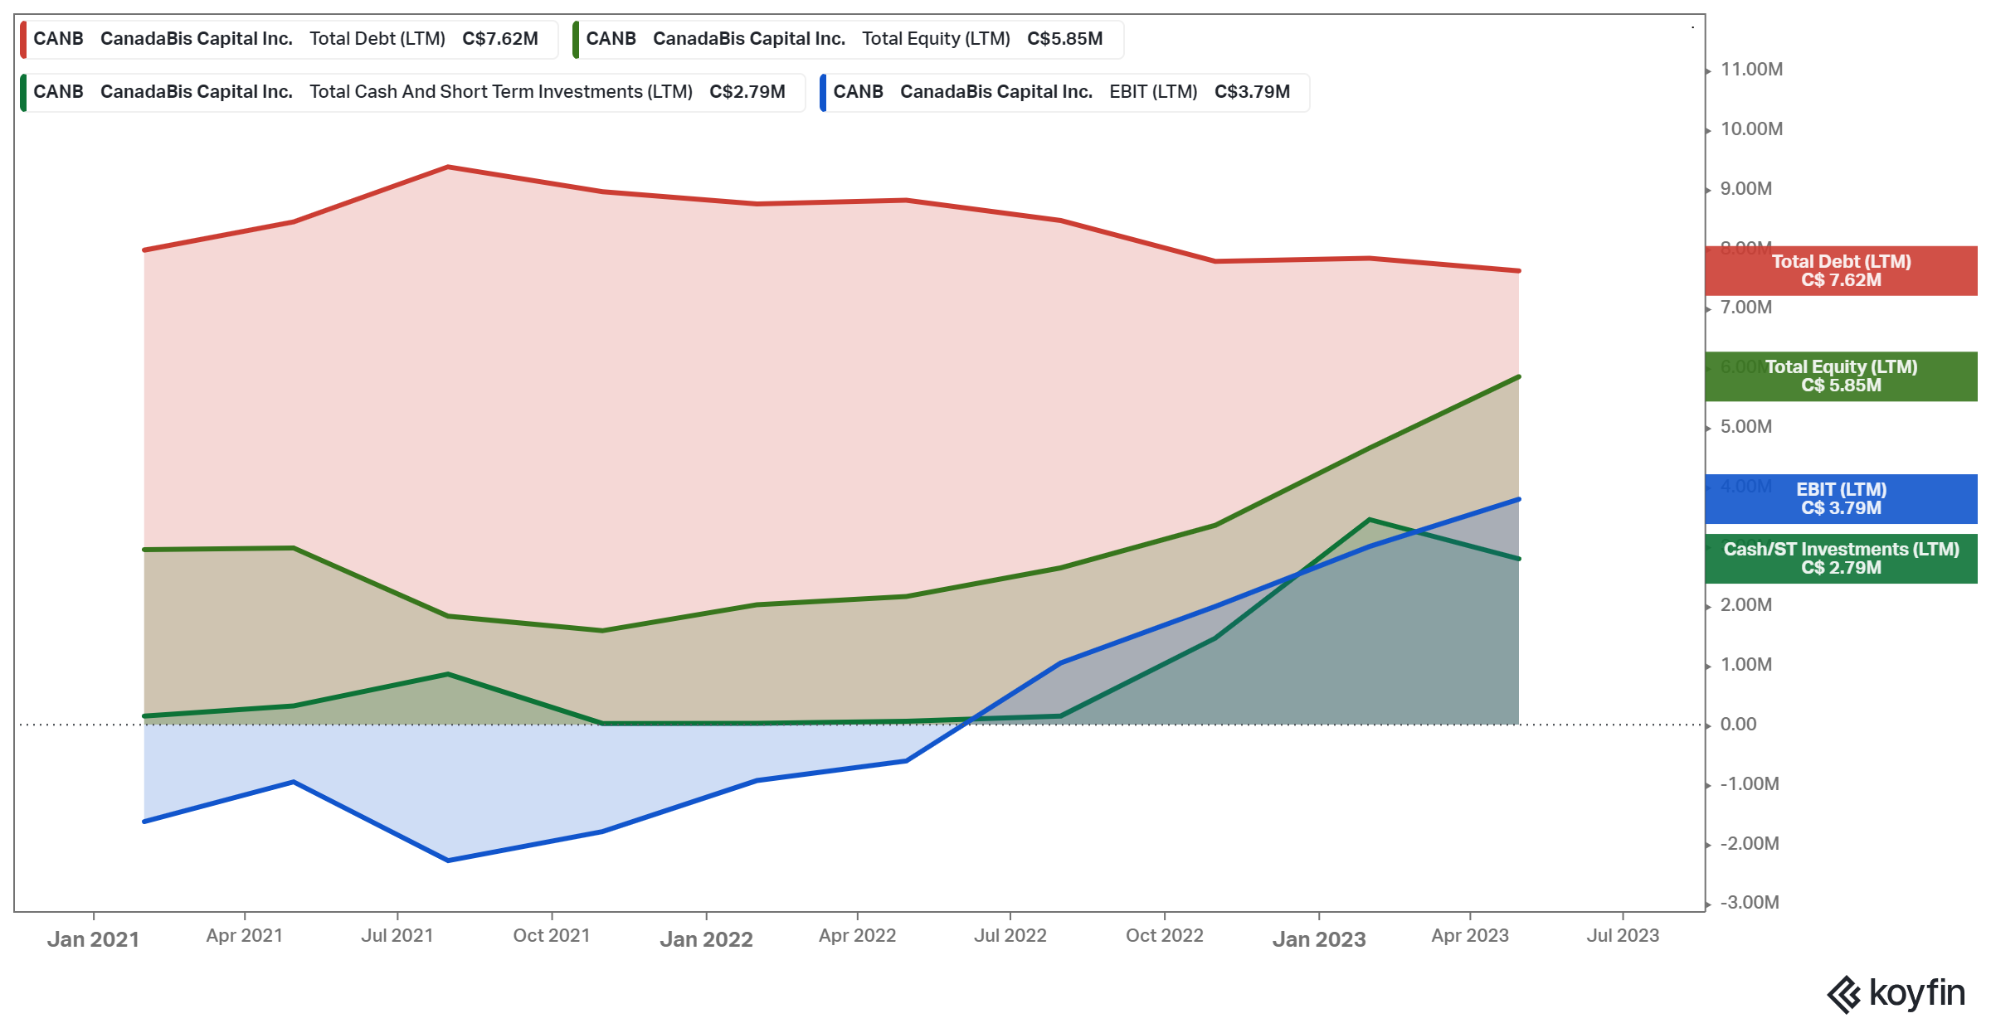Viewport: 1991px width, 1028px height.
Task: Click the Jul 2022 x-axis label
Action: 1010,936
